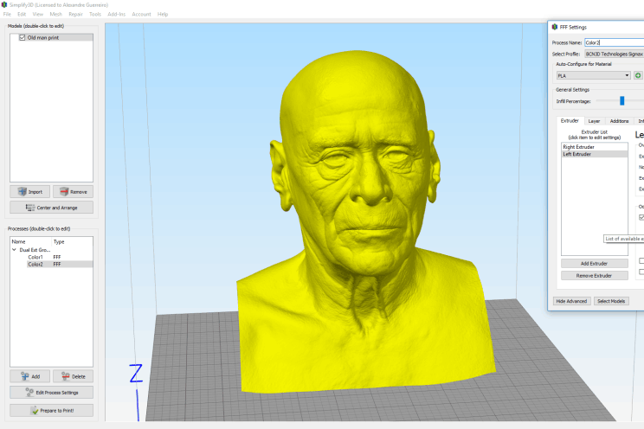
Task: Select the Color1 process row
Action: (x=35, y=257)
